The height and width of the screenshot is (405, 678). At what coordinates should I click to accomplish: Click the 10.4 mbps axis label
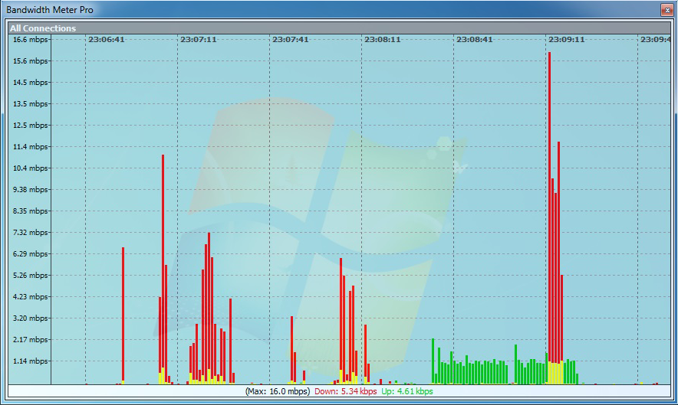(x=30, y=168)
